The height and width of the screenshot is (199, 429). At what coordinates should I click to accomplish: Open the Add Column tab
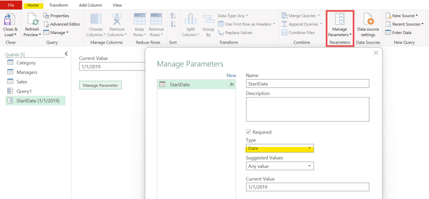click(x=90, y=5)
